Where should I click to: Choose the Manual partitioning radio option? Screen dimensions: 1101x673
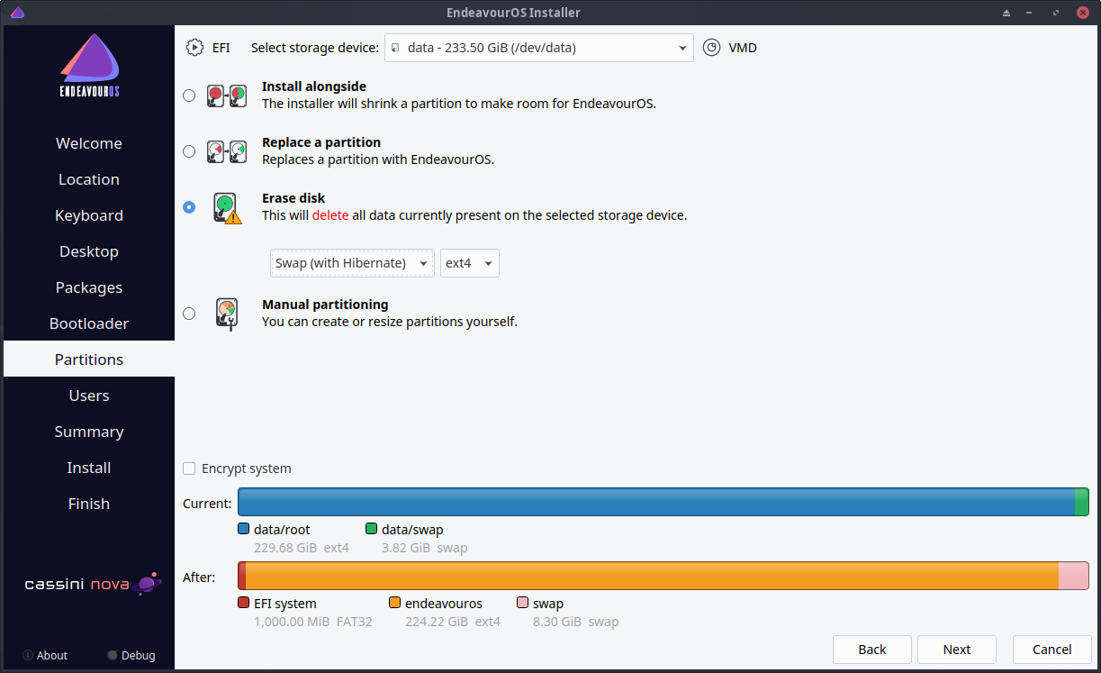[x=189, y=314]
